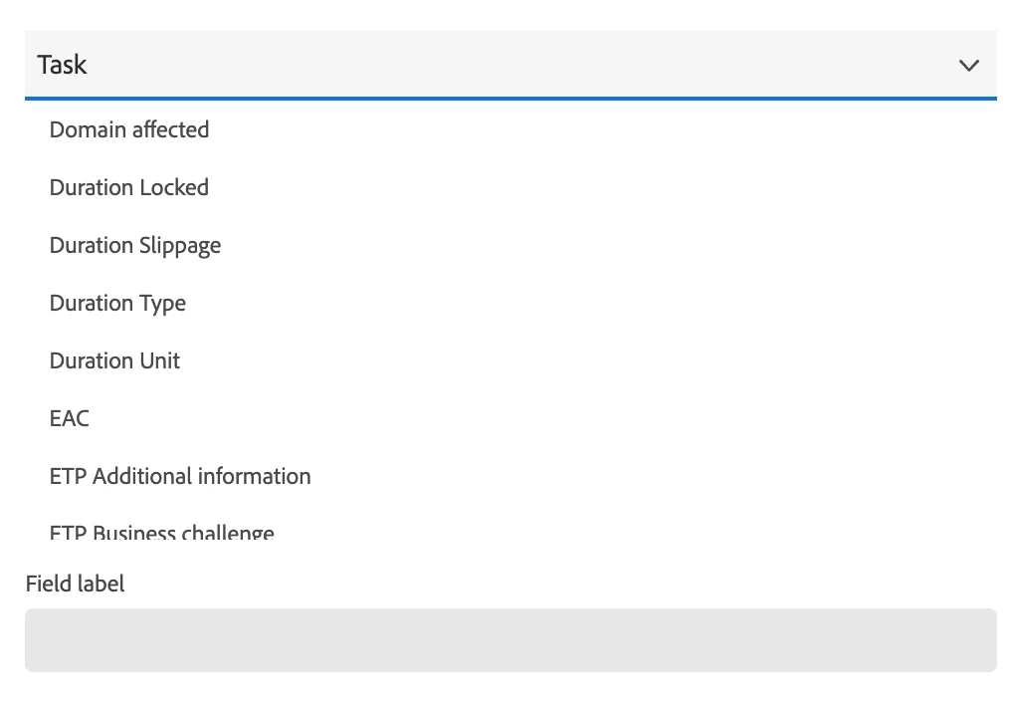The height and width of the screenshot is (703, 1015).
Task: Pick Duration Slippage option
Action: 510,245
